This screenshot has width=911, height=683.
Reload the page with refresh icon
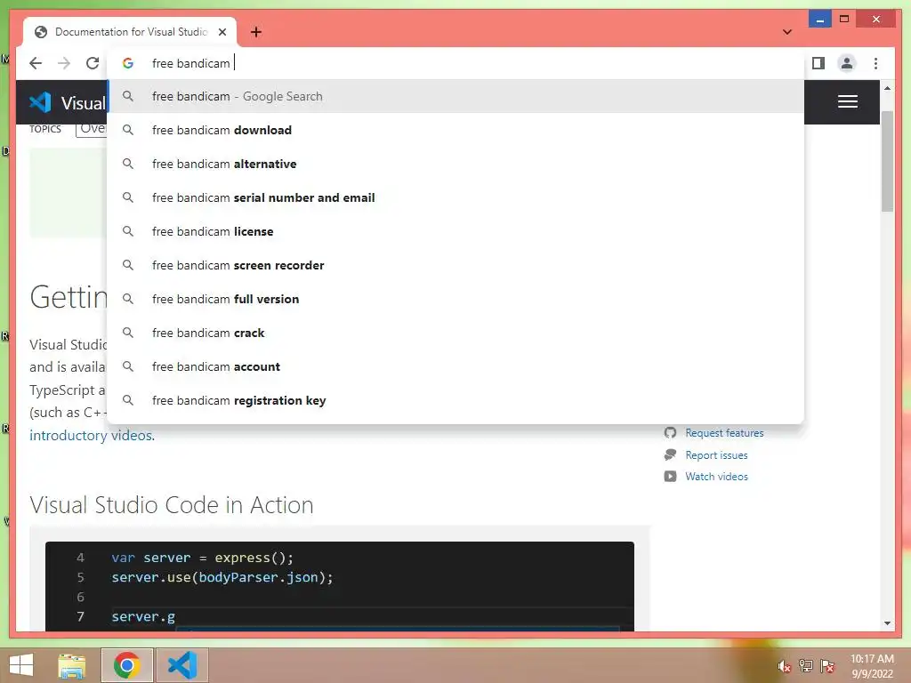click(93, 63)
